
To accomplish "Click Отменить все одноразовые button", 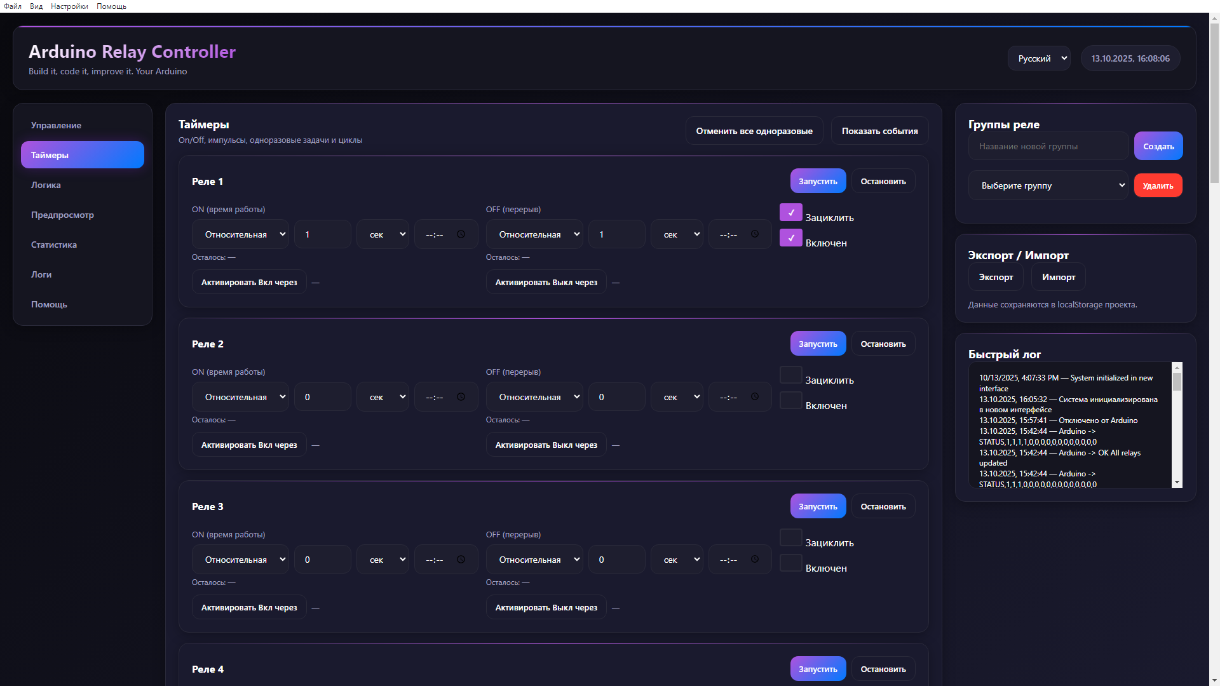I will coord(754,131).
